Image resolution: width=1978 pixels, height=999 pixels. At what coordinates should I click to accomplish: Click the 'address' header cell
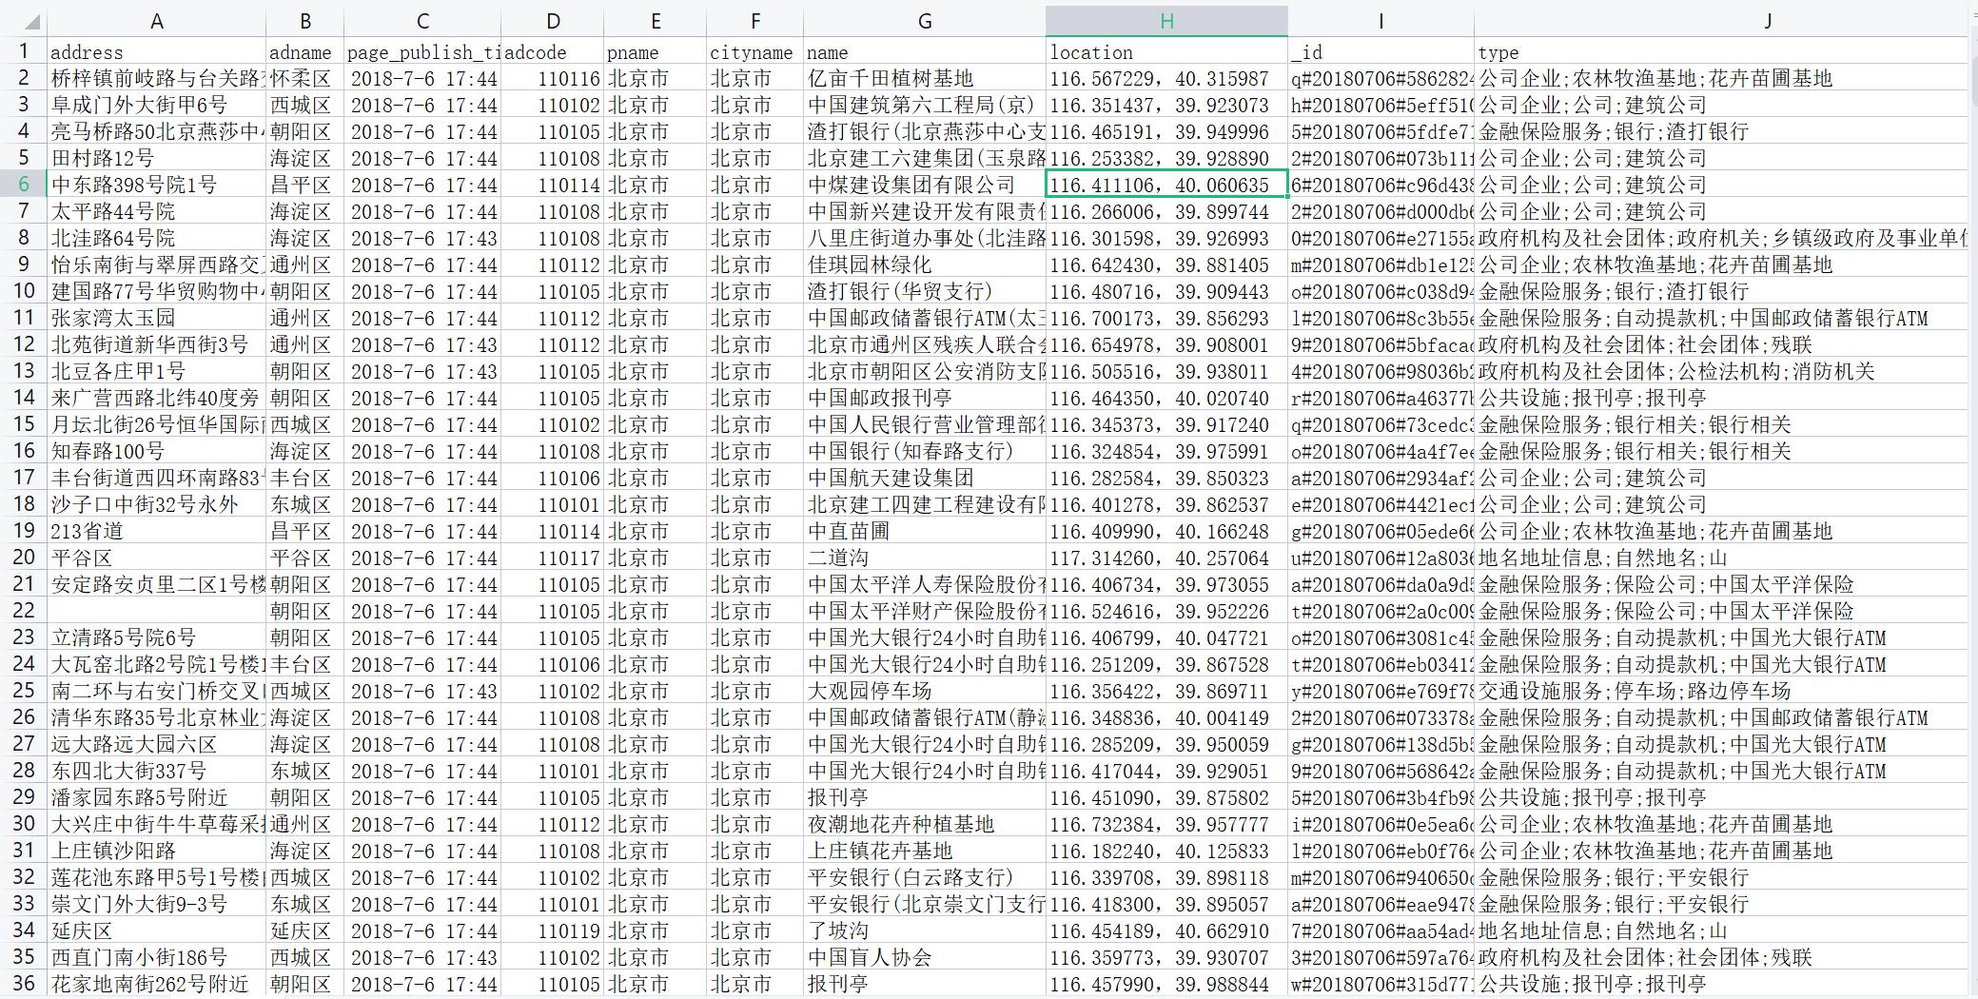click(157, 52)
